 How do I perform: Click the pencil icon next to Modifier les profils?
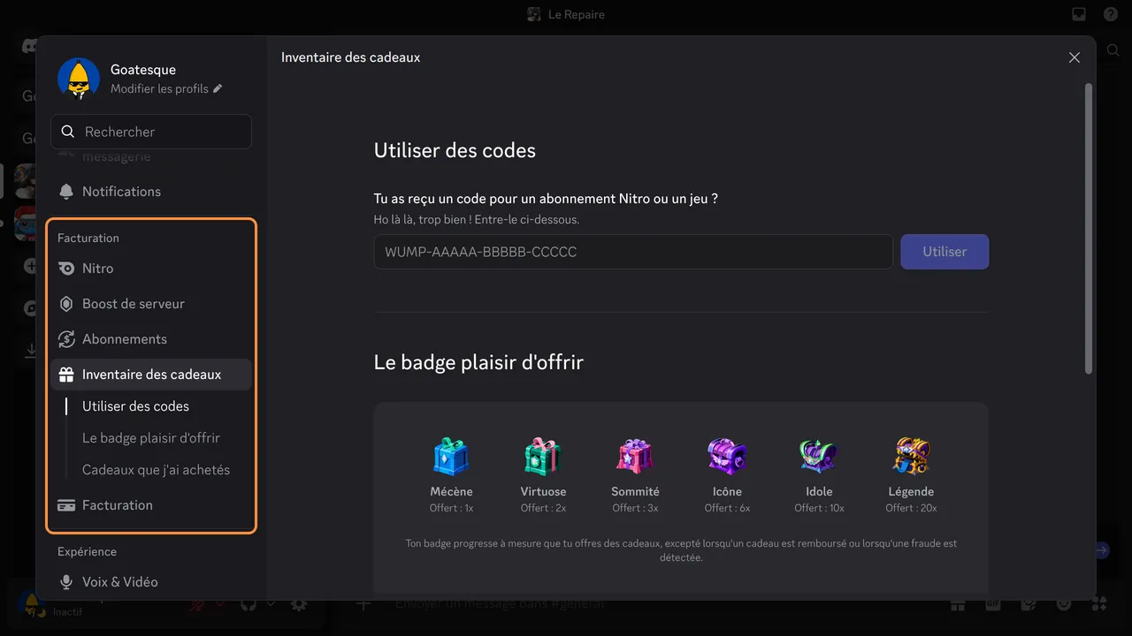pyautogui.click(x=218, y=88)
